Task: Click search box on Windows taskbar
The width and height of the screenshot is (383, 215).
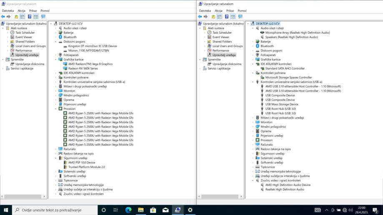Action: [x=55, y=210]
